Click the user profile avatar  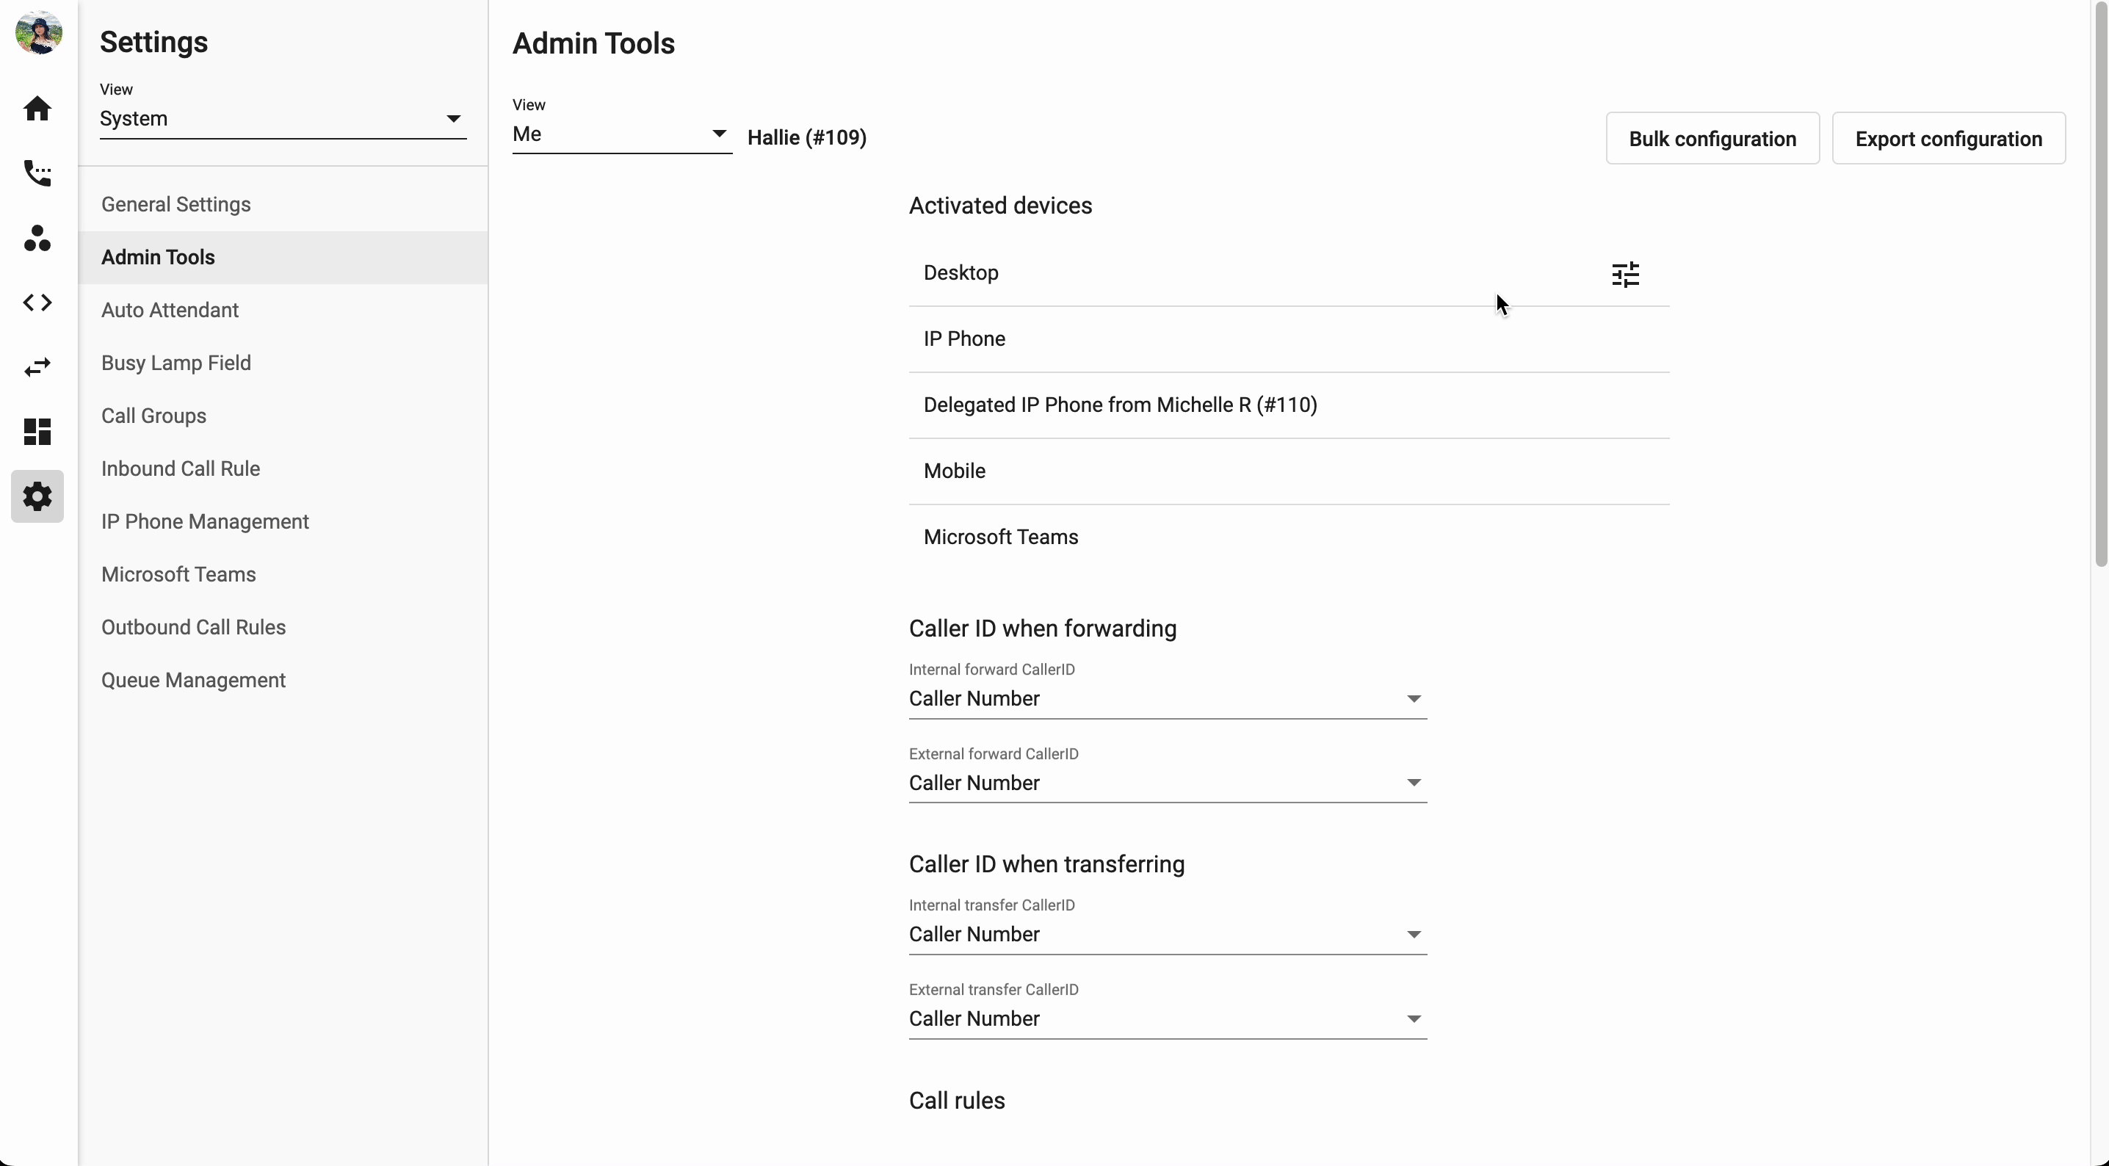pyautogui.click(x=38, y=33)
